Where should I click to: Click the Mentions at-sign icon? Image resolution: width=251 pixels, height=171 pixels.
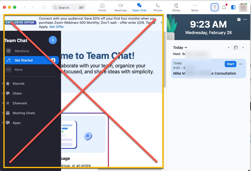click(x=9, y=51)
